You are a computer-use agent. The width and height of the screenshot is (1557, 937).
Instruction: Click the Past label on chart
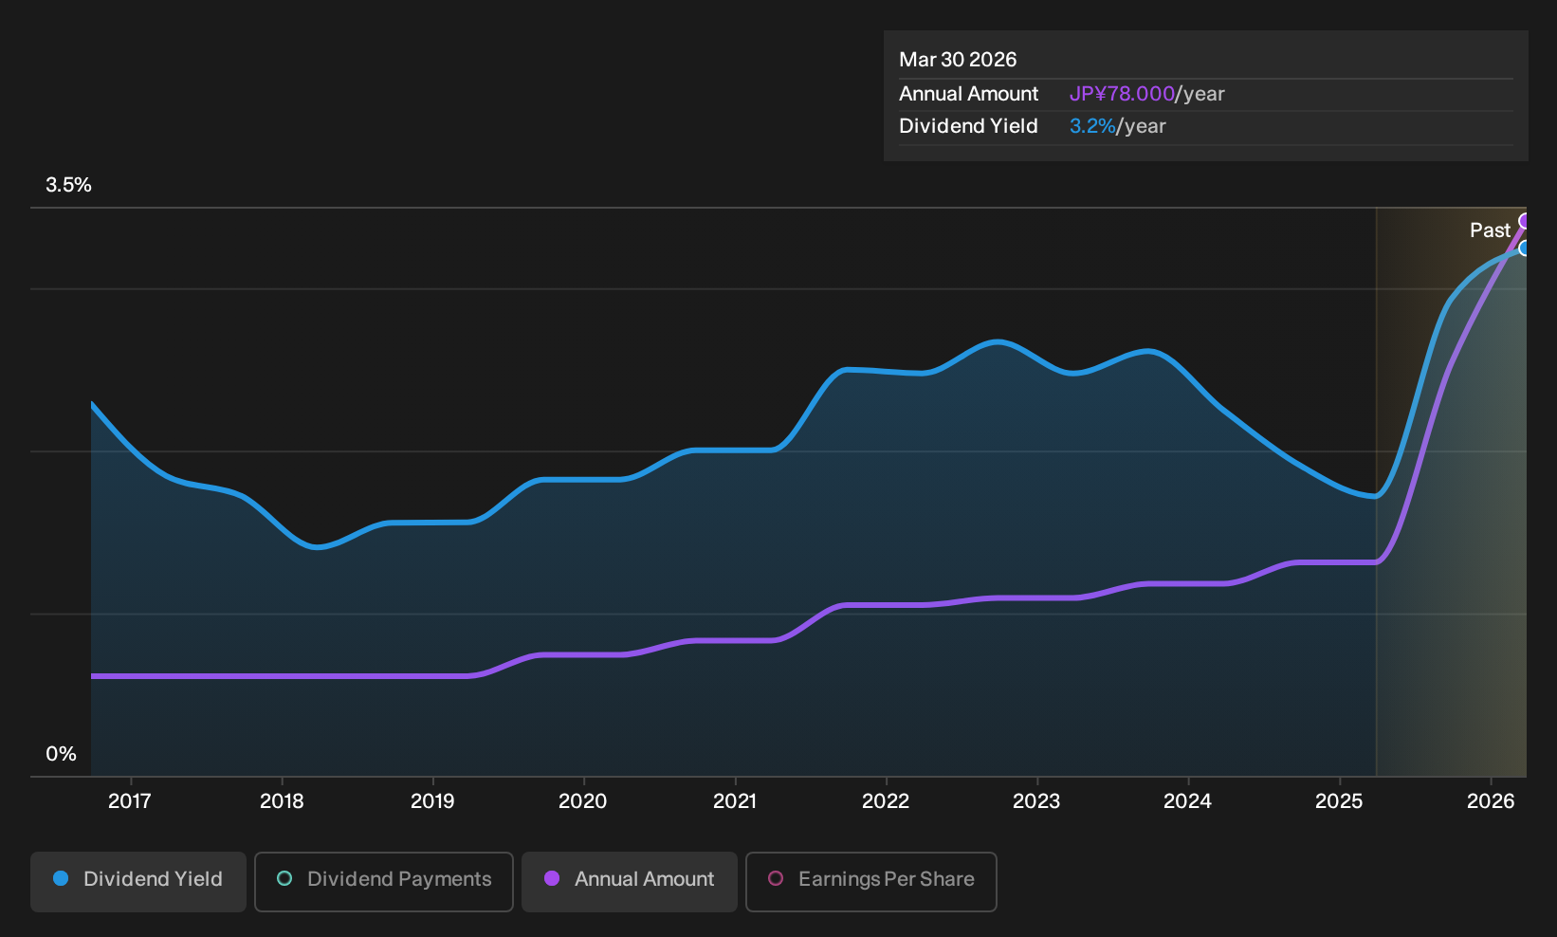point(1490,230)
